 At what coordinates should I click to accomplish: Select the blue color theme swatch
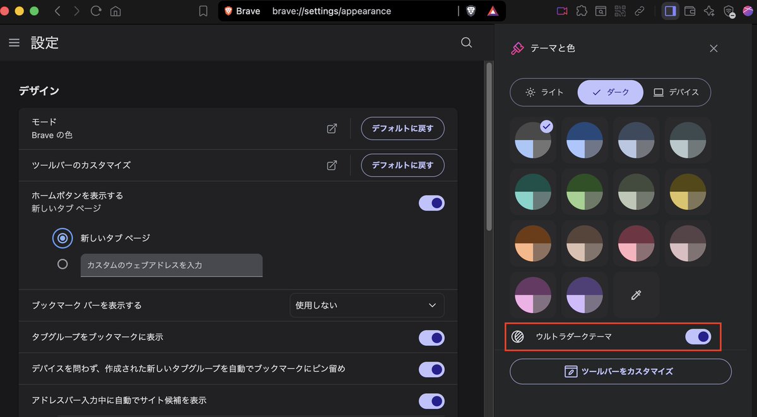pyautogui.click(x=584, y=140)
